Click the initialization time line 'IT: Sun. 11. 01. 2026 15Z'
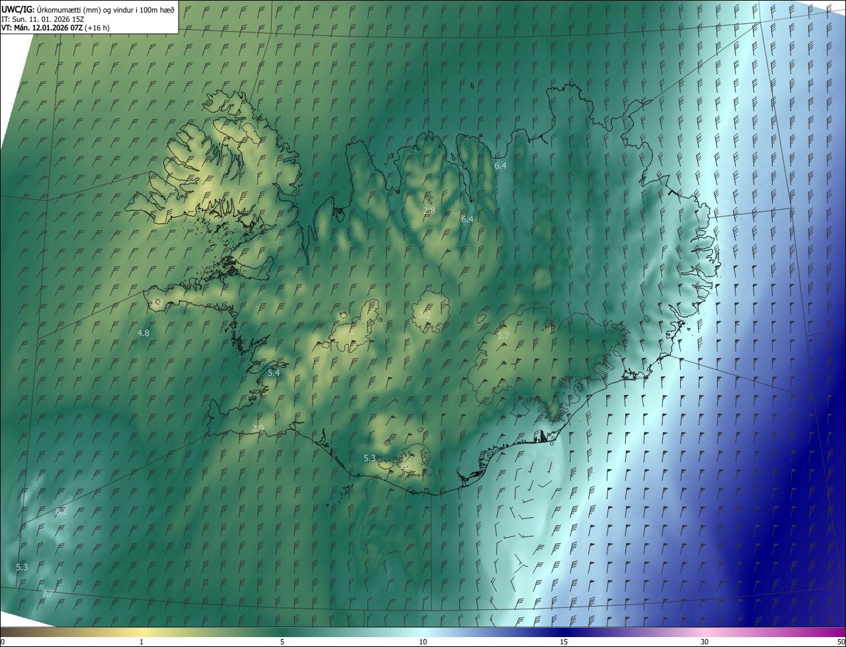 [42, 19]
